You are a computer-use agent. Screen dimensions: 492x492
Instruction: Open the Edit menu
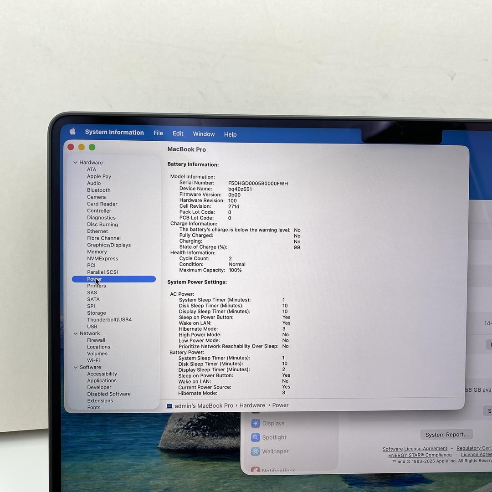tap(178, 133)
